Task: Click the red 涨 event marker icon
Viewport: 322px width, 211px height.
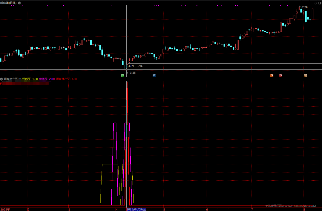Action: coord(280,75)
